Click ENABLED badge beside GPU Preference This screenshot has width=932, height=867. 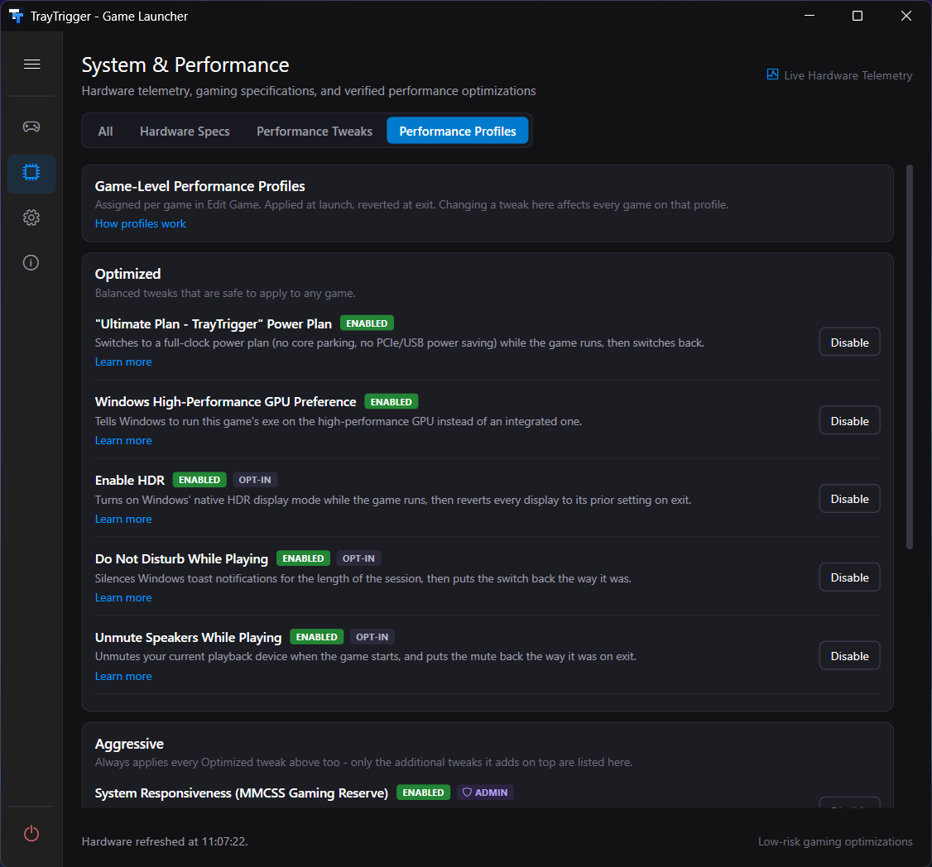point(392,402)
